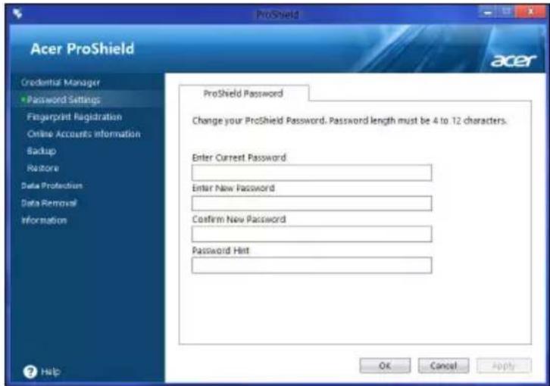
Task: Maximize the ProShield window
Action: point(506,12)
